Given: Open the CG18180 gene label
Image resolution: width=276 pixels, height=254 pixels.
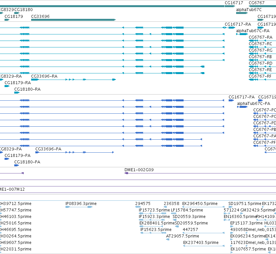Looking at the screenshot, I should 23,9.
